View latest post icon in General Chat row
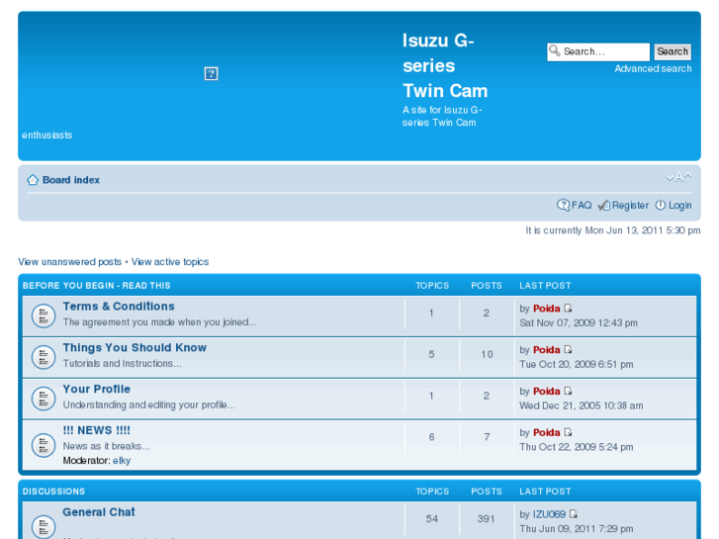The width and height of the screenshot is (719, 539). (x=574, y=514)
